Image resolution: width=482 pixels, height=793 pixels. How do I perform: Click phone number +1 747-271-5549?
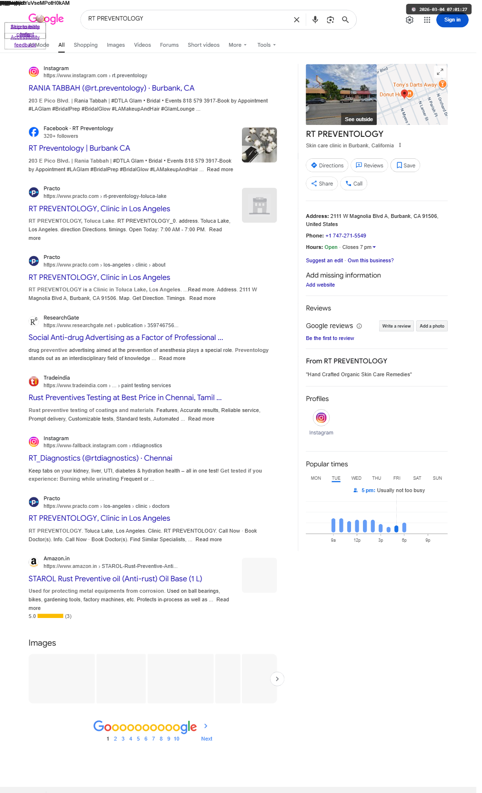tap(346, 236)
